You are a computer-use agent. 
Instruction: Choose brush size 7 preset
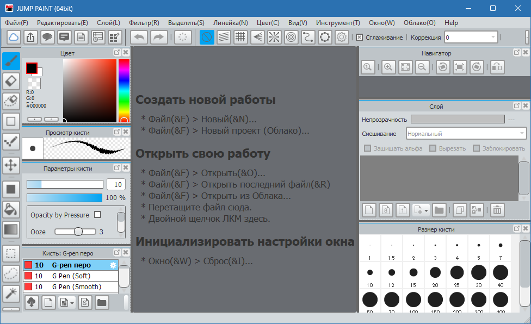tap(501, 248)
